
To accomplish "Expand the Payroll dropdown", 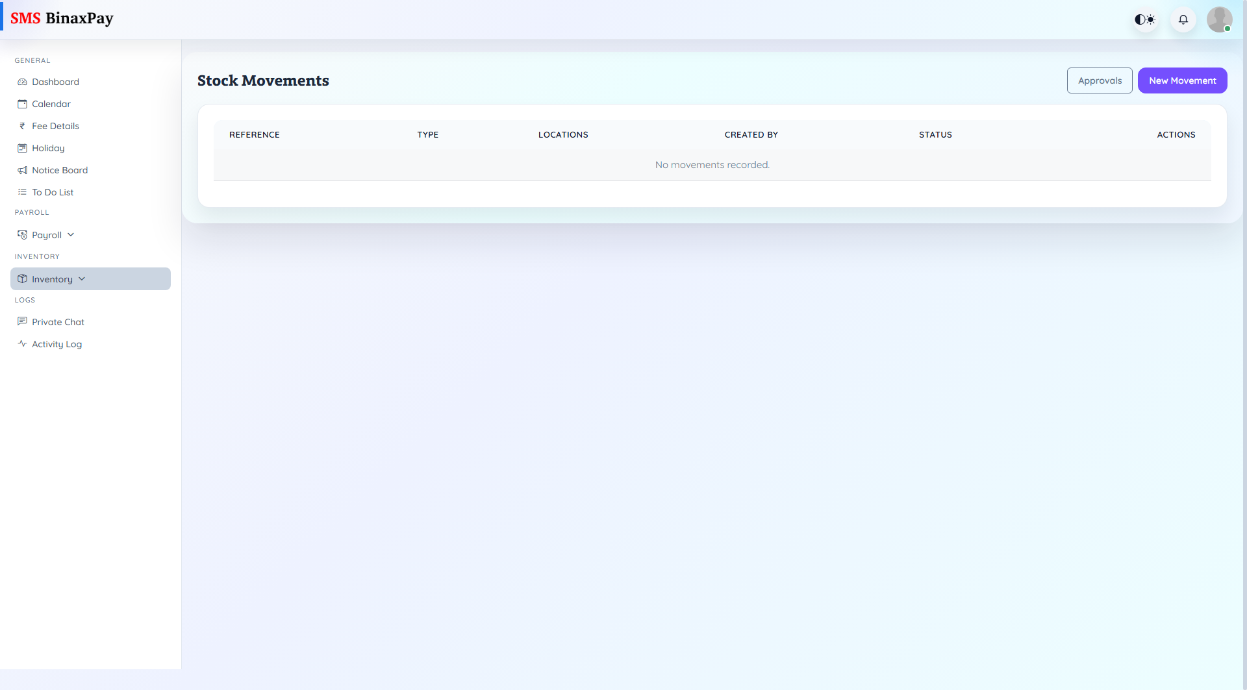I will [x=71, y=234].
